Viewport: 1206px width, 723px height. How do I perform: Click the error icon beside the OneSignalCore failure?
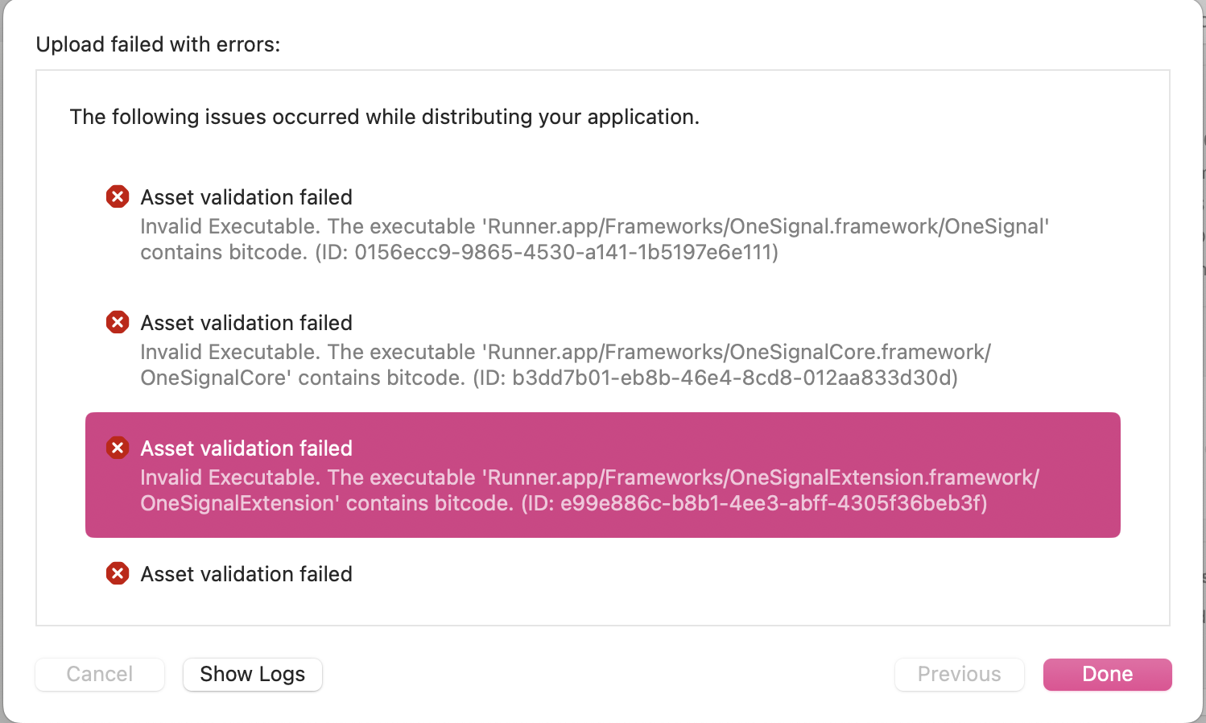[118, 322]
